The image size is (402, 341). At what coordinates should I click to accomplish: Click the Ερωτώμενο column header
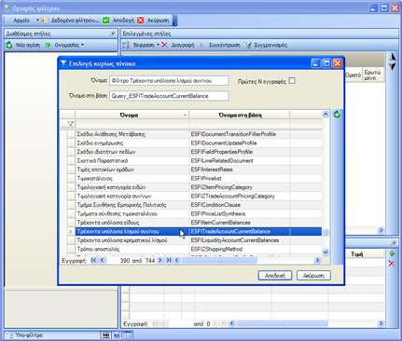(x=373, y=75)
